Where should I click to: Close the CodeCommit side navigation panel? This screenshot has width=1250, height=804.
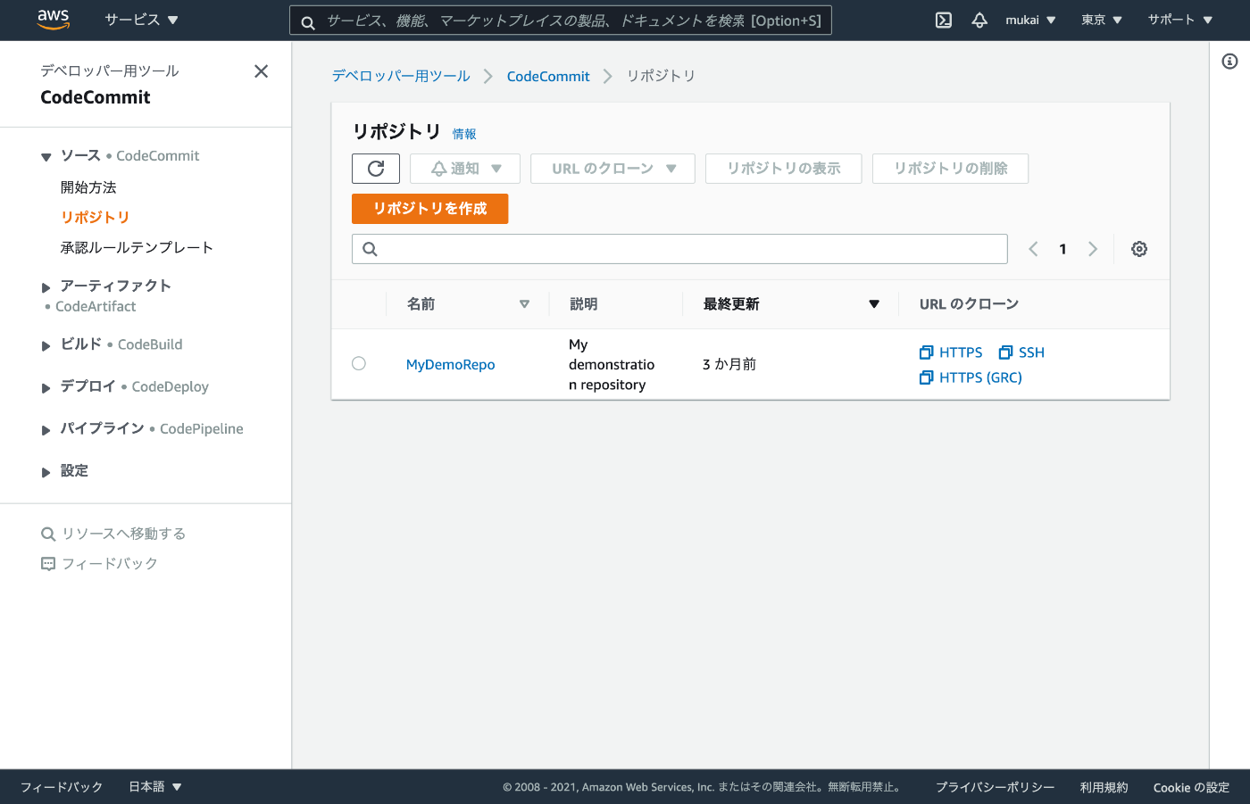tap(261, 71)
